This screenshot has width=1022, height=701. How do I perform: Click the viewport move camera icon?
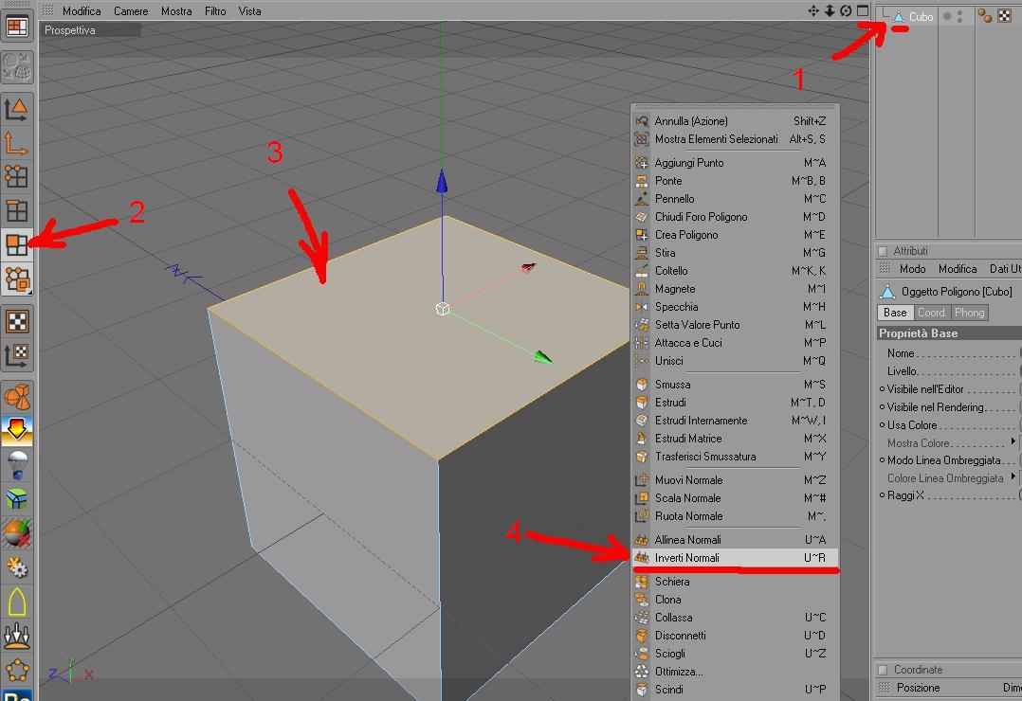click(x=812, y=10)
